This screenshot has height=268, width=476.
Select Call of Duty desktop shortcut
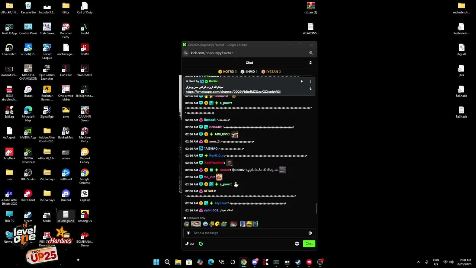[85, 8]
